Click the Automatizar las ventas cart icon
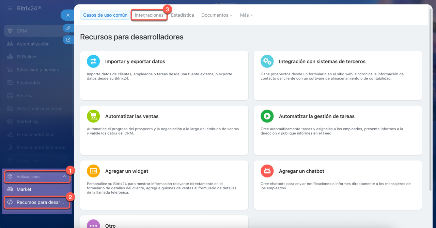The width and height of the screenshot is (436, 228). point(93,116)
